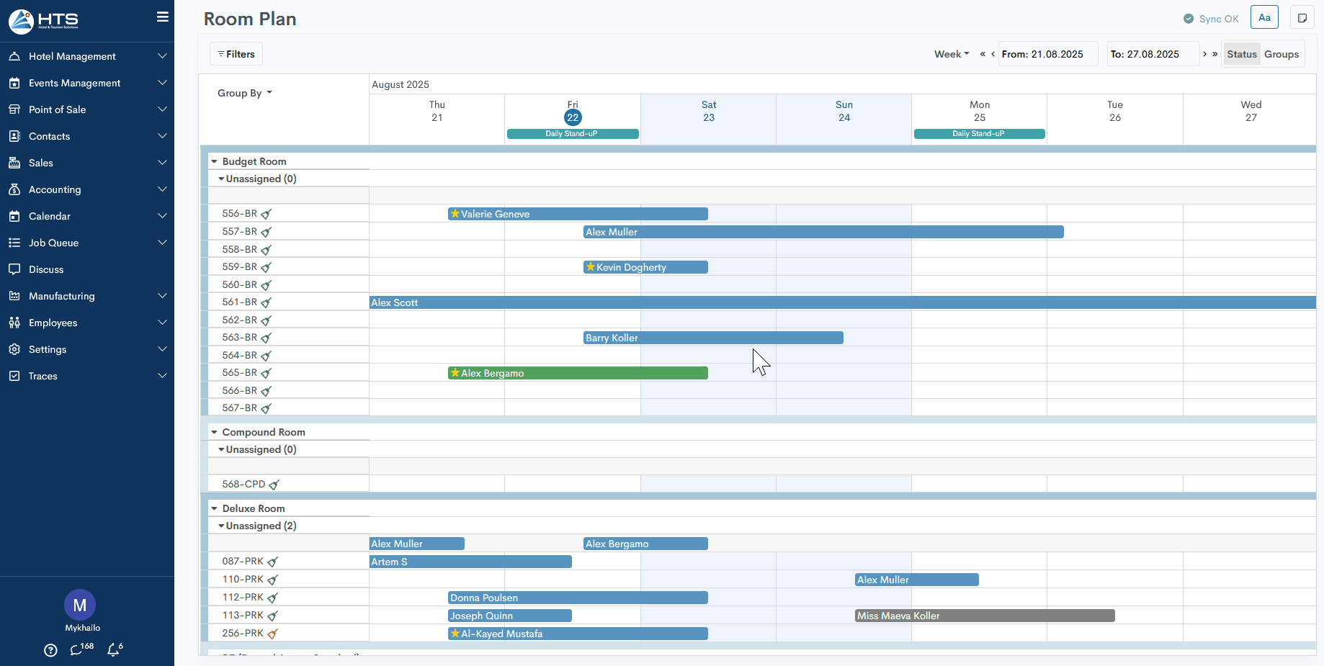Click the sticky note icon at top right
Viewport: 1324px width, 666px height.
(1302, 18)
